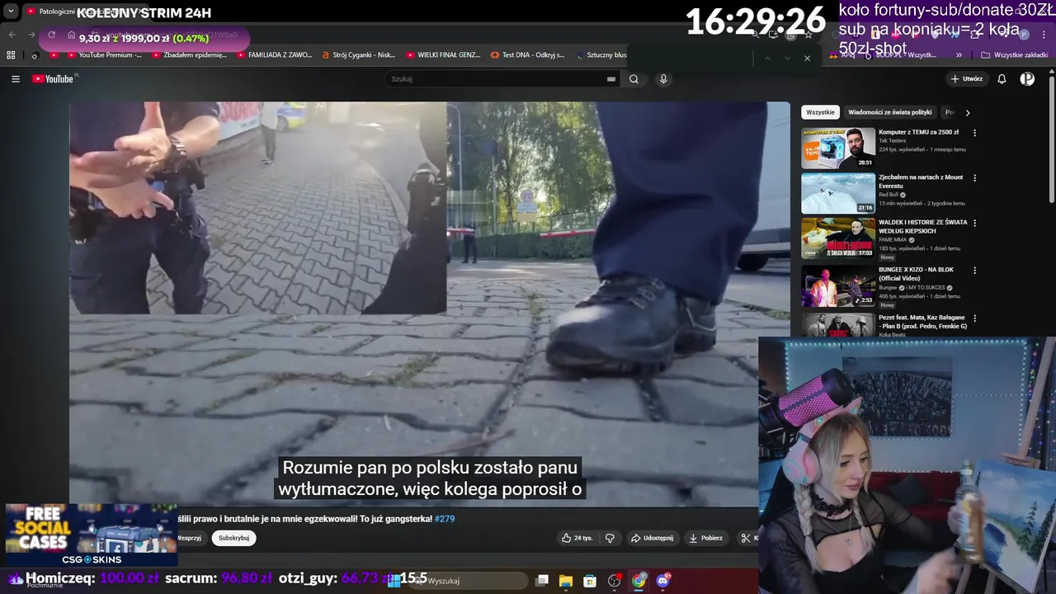This screenshot has width=1056, height=594.
Task: Open Discord from taskbar
Action: 662,581
